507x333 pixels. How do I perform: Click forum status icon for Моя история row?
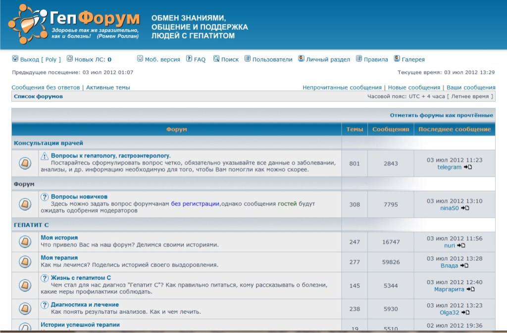coord(25,242)
